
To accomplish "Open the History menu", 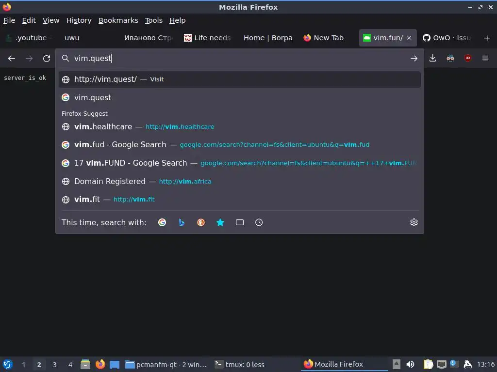I will pos(79,20).
